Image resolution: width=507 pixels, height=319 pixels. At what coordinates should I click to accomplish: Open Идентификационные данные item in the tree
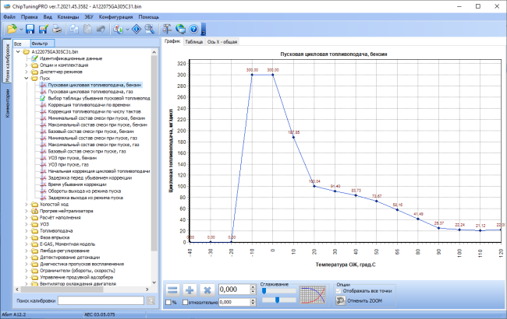[x=71, y=58]
